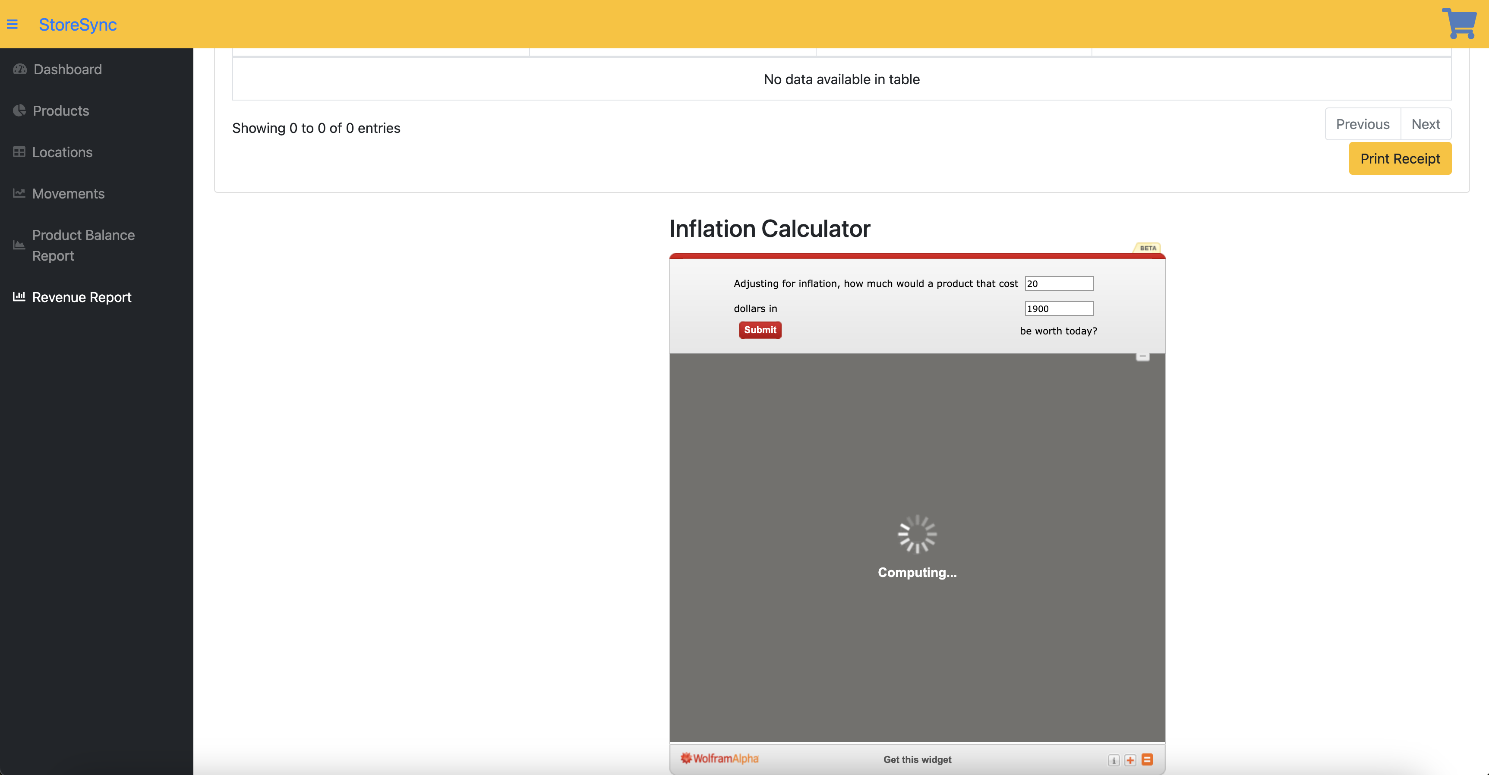Click the orange equals icon in widget footer
This screenshot has width=1489, height=775.
coord(1147,759)
